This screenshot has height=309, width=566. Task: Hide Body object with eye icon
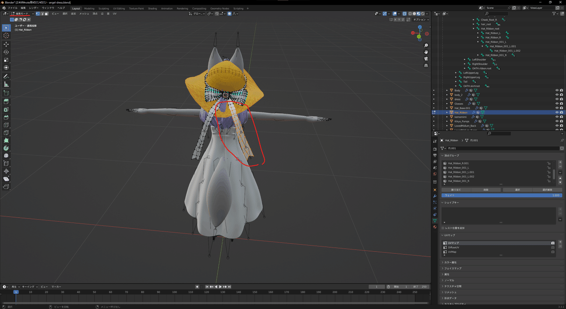557,90
